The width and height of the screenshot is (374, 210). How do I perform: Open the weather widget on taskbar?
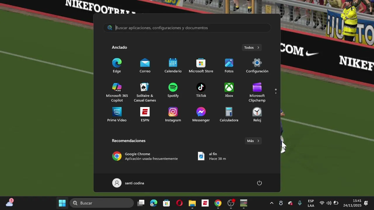click(10, 203)
